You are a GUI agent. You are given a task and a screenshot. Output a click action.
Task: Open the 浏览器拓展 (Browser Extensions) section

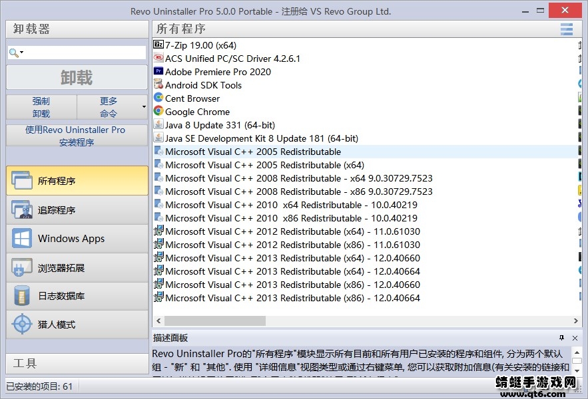click(75, 267)
